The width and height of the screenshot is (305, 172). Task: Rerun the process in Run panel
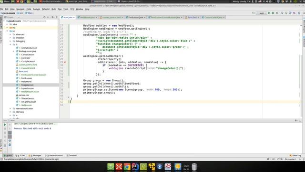[x=5, y=125]
